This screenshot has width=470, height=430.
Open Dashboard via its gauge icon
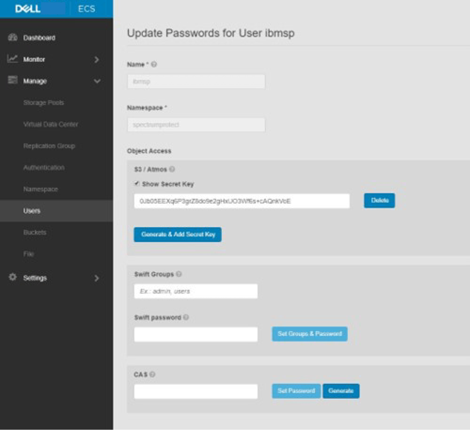coord(13,37)
